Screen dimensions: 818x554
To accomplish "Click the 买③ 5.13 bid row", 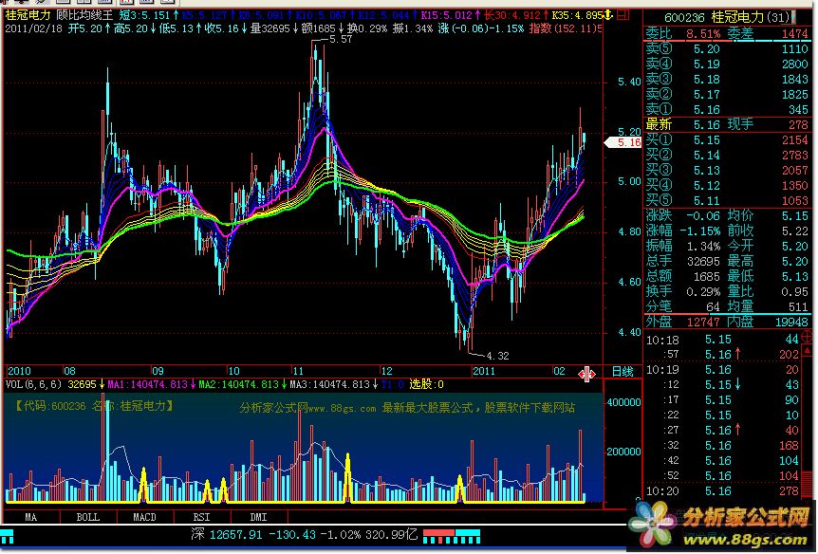I will click(727, 170).
